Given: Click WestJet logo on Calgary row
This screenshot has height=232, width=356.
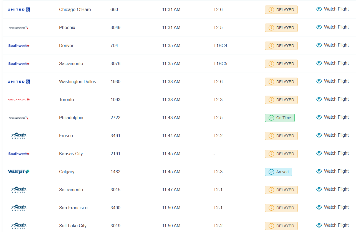Looking at the screenshot, I should click(x=19, y=172).
